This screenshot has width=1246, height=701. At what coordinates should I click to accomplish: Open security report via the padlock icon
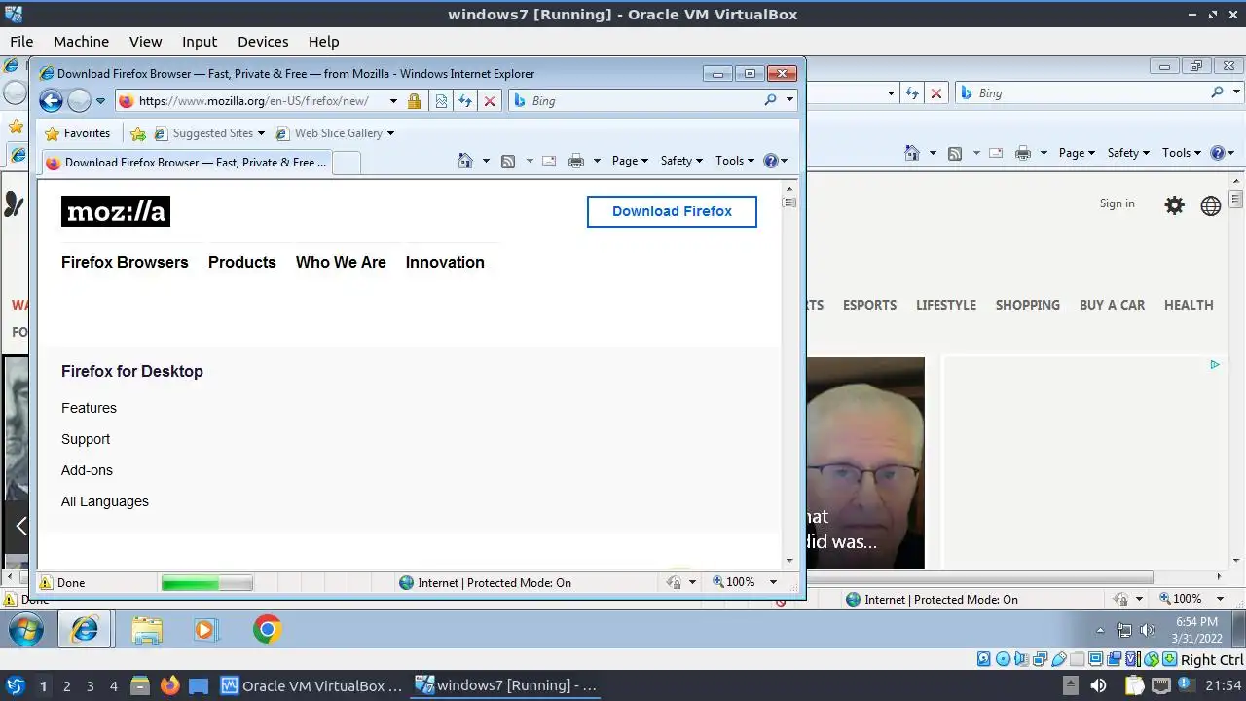point(414,100)
